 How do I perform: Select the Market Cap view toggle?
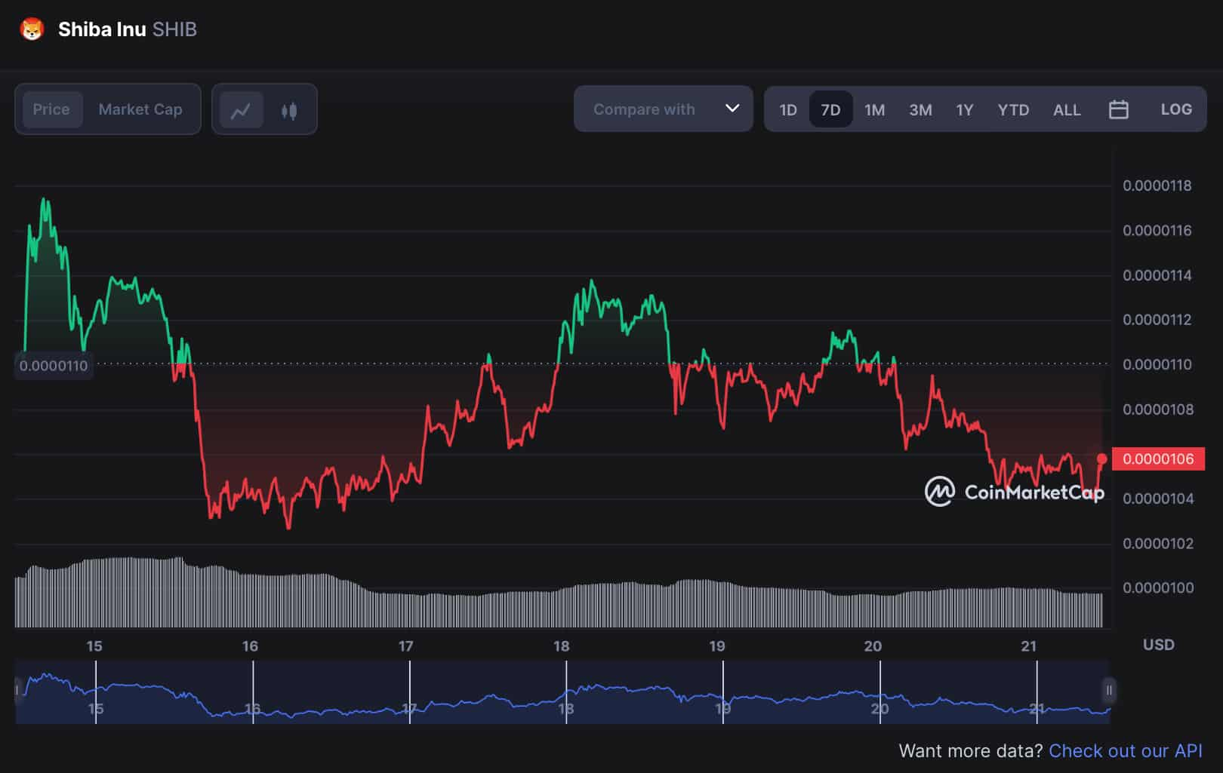tap(140, 109)
